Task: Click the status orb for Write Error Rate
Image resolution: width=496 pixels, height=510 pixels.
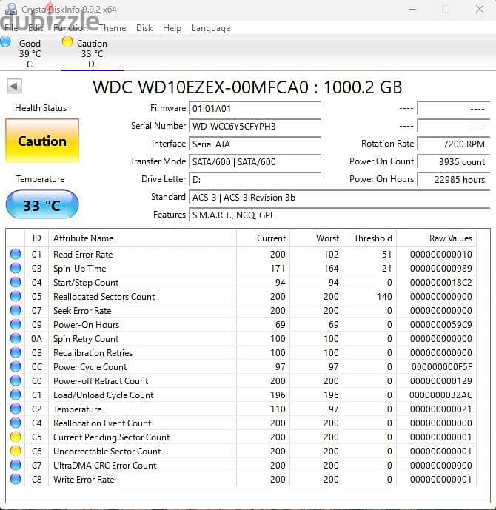Action: 16,479
